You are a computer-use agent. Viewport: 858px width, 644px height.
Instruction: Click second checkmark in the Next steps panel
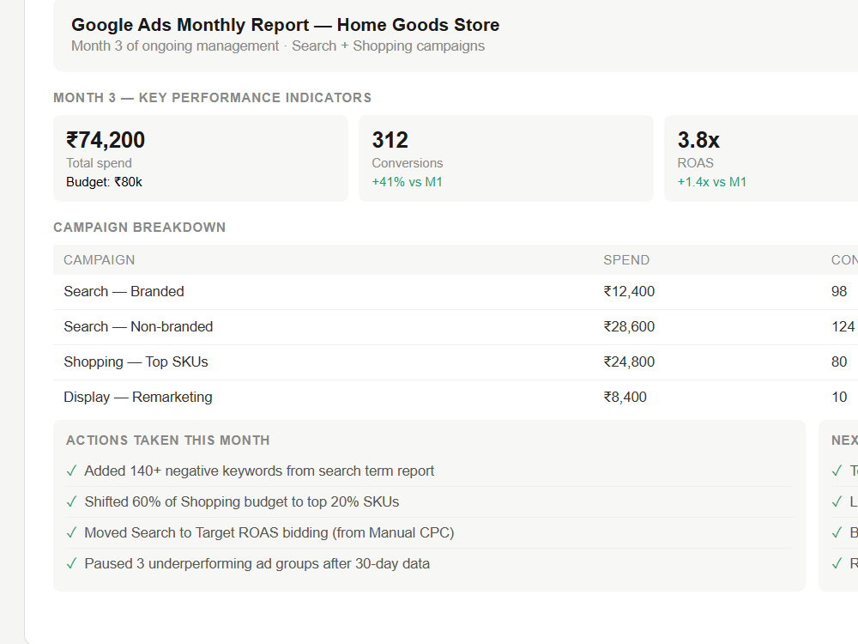[x=837, y=501]
